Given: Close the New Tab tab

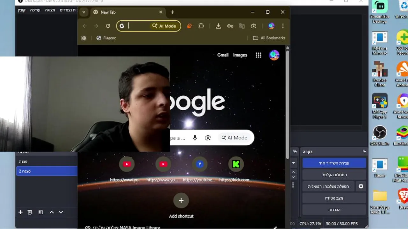Looking at the screenshot, I should (161, 12).
